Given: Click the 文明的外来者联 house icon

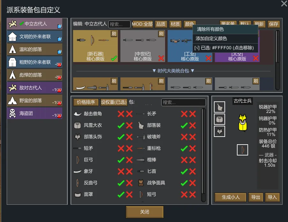Looking at the screenshot, I should point(12,37).
